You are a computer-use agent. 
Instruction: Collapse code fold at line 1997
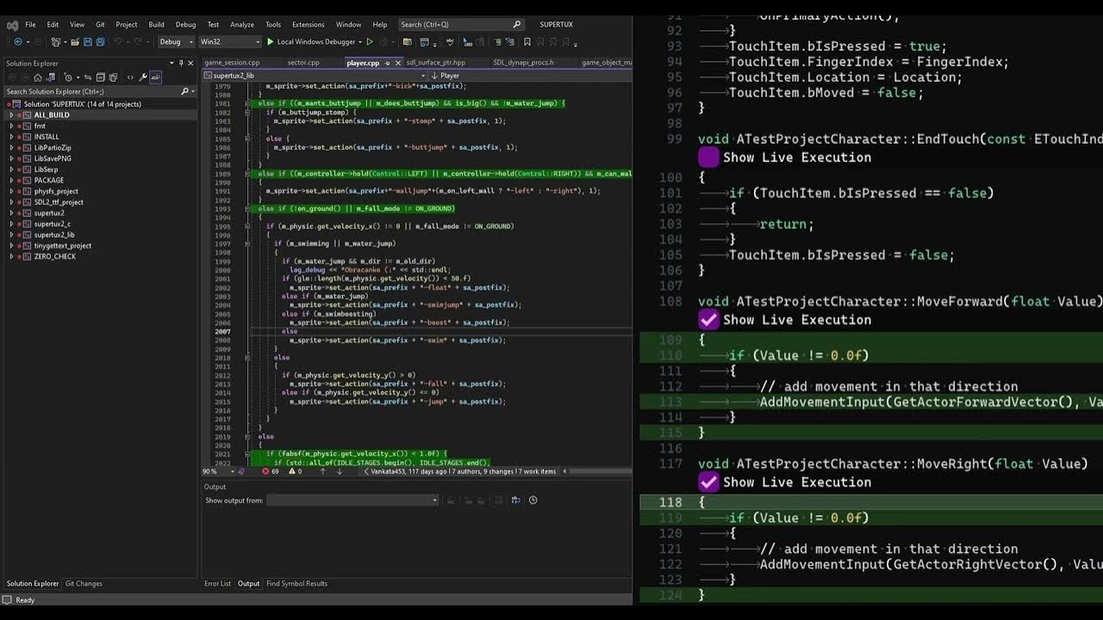247,244
